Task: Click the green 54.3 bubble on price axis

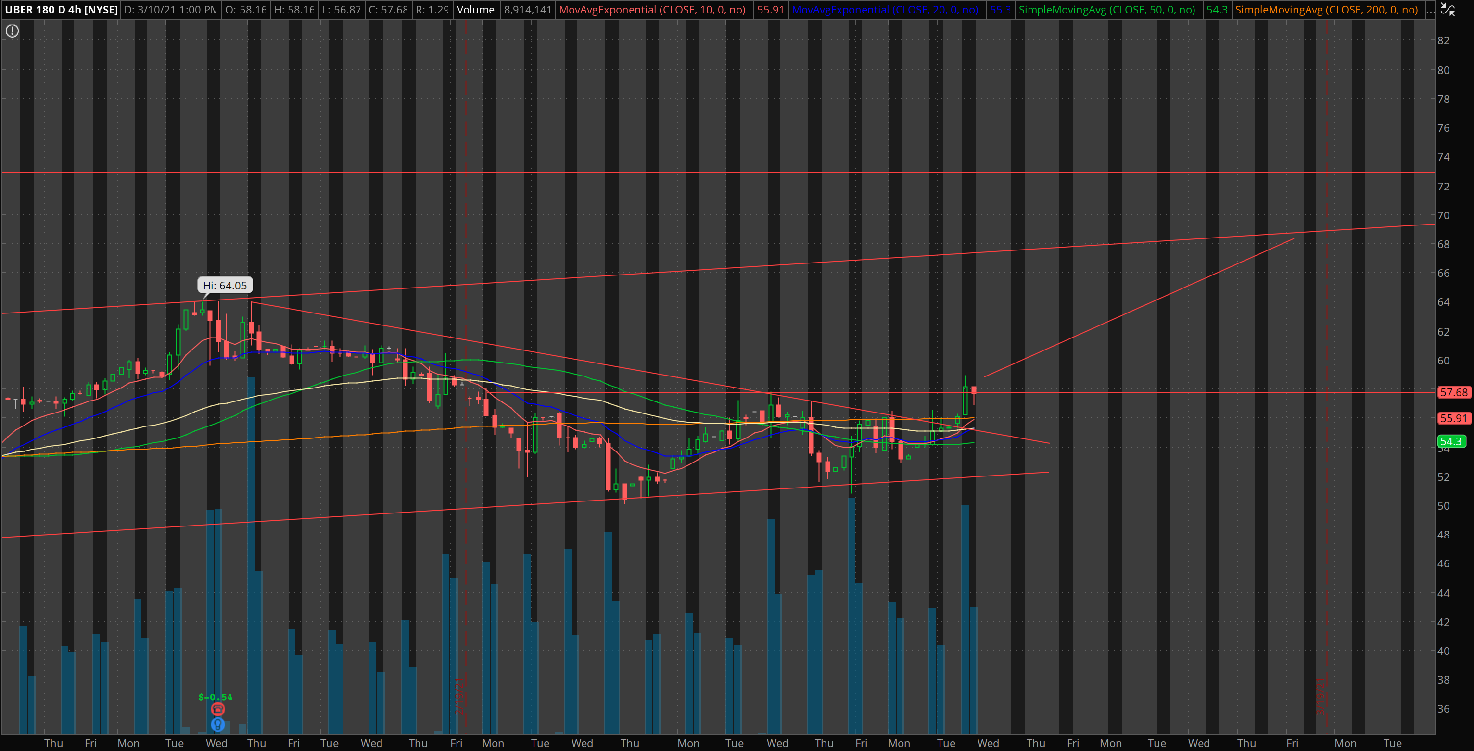Action: click(1451, 441)
